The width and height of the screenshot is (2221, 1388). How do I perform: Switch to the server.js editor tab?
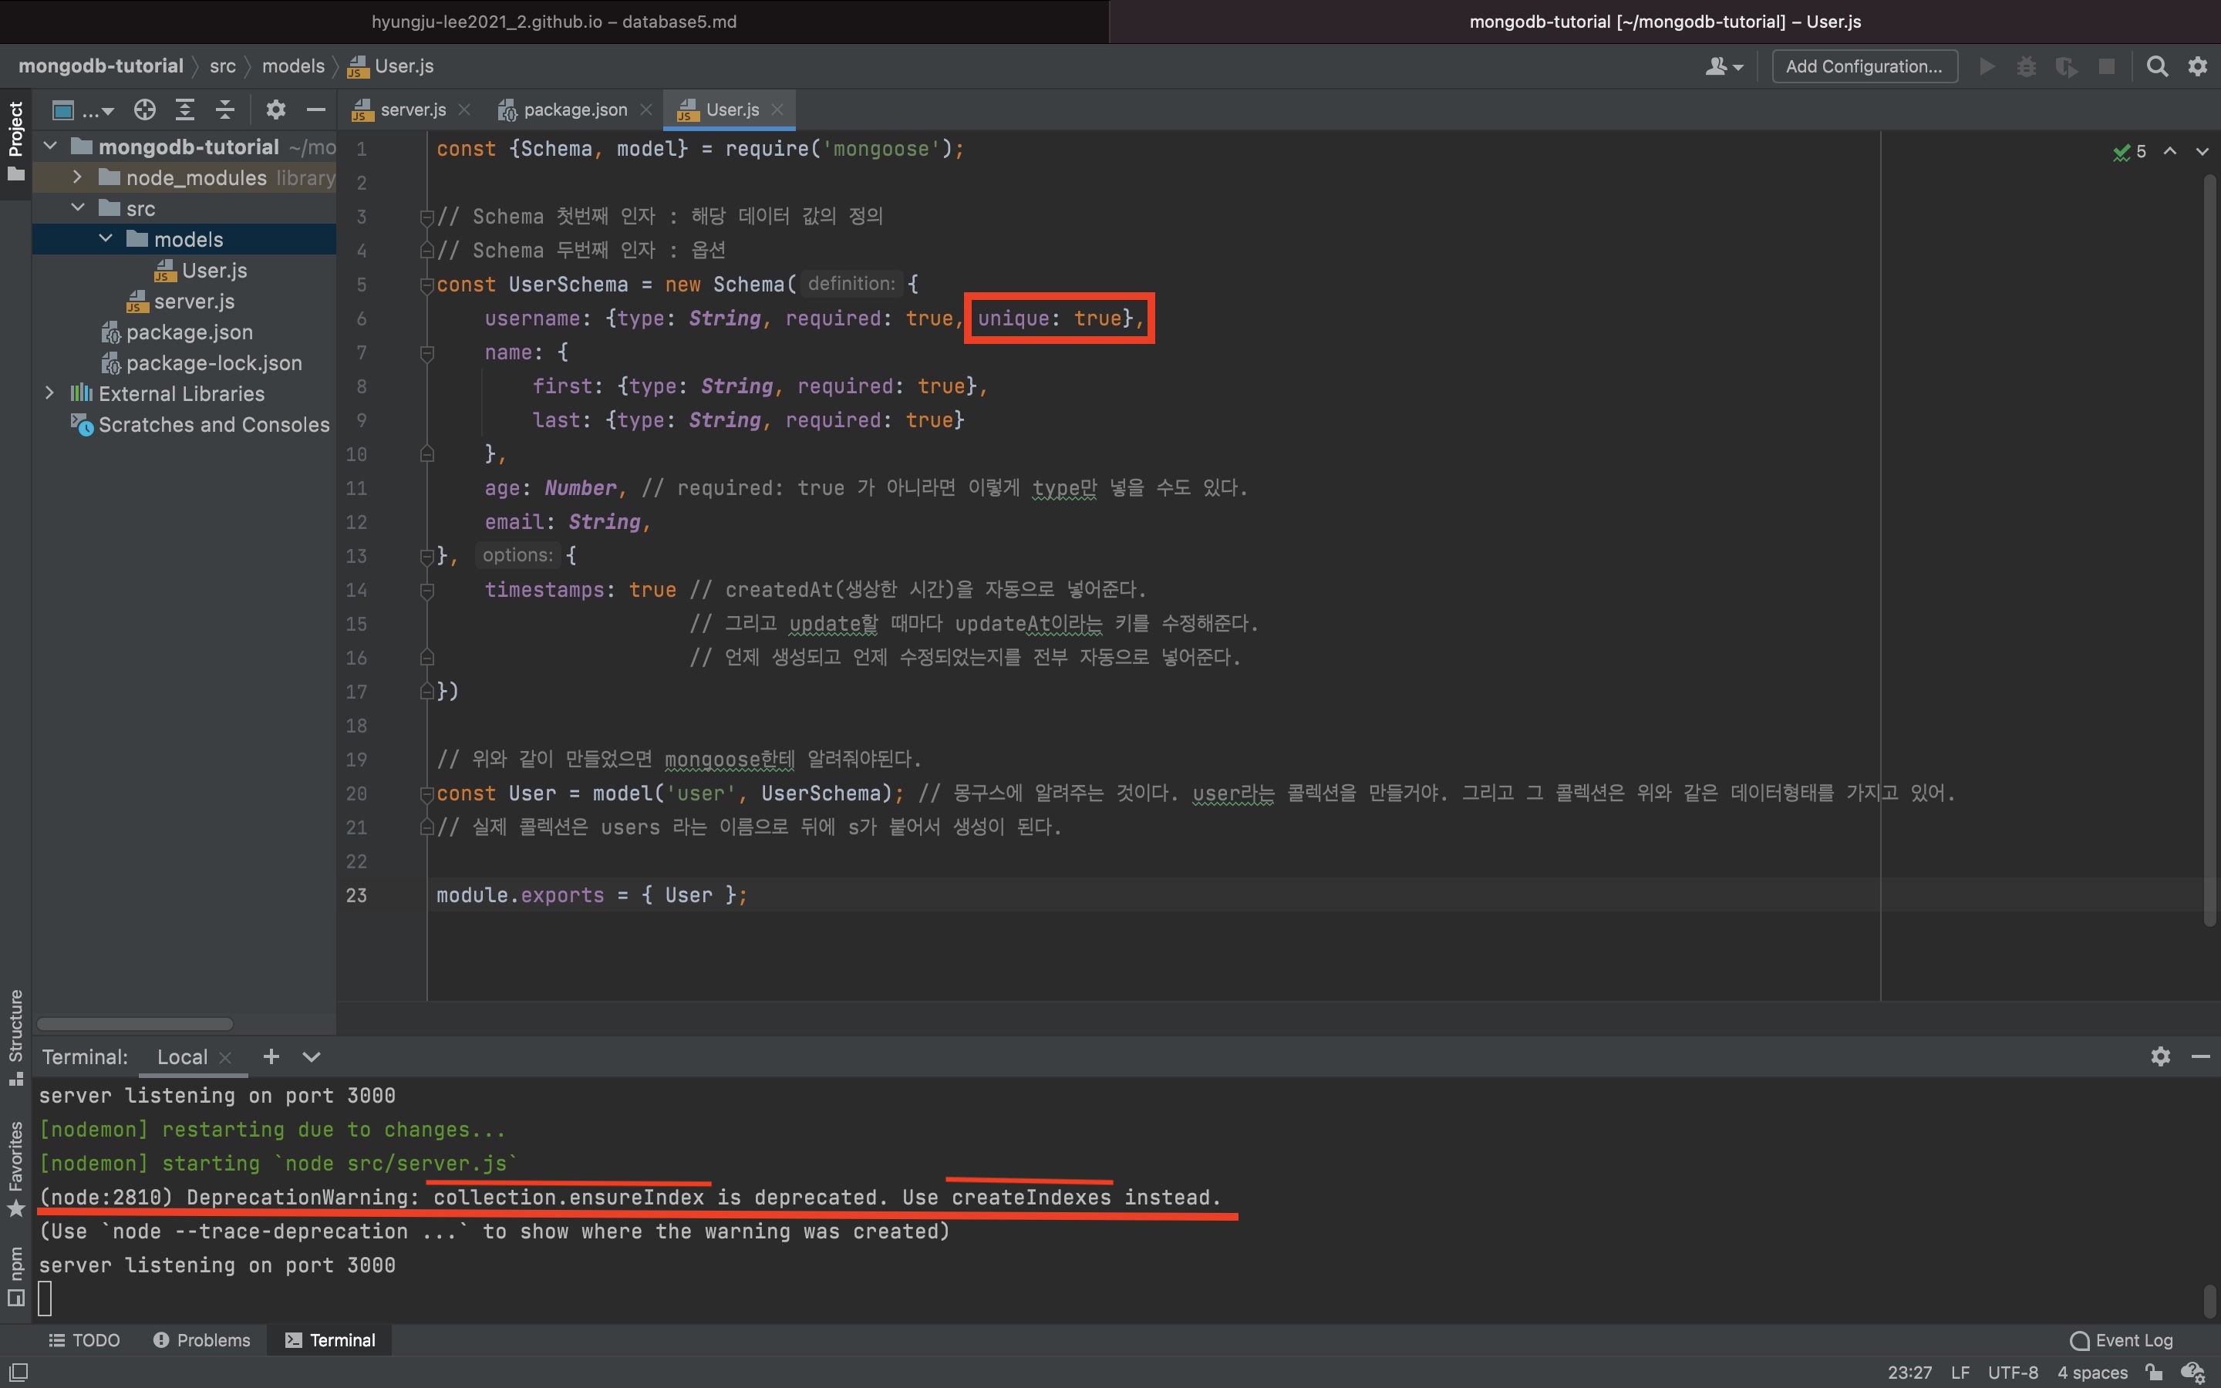(x=412, y=110)
